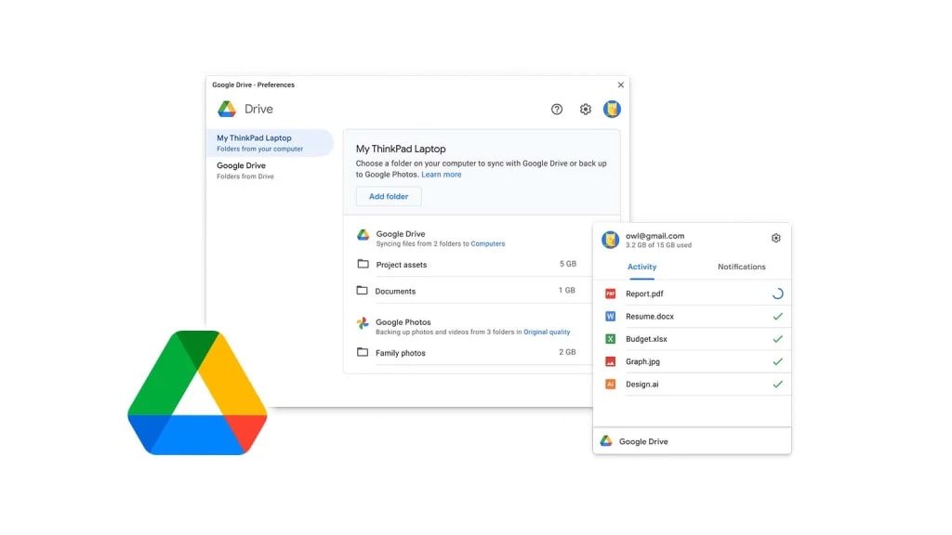Open the settings gear in Preferences

tap(585, 109)
